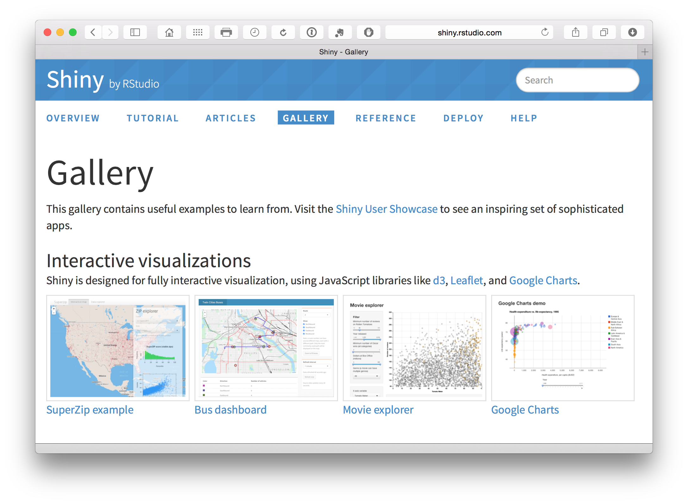This screenshot has height=504, width=688.
Task: Click the new tab plus button
Action: (x=645, y=52)
